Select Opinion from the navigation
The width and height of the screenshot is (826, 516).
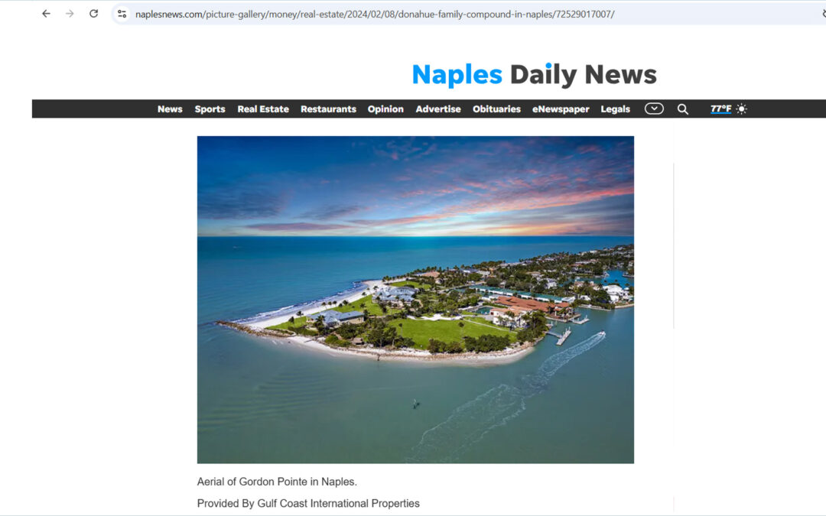point(385,109)
